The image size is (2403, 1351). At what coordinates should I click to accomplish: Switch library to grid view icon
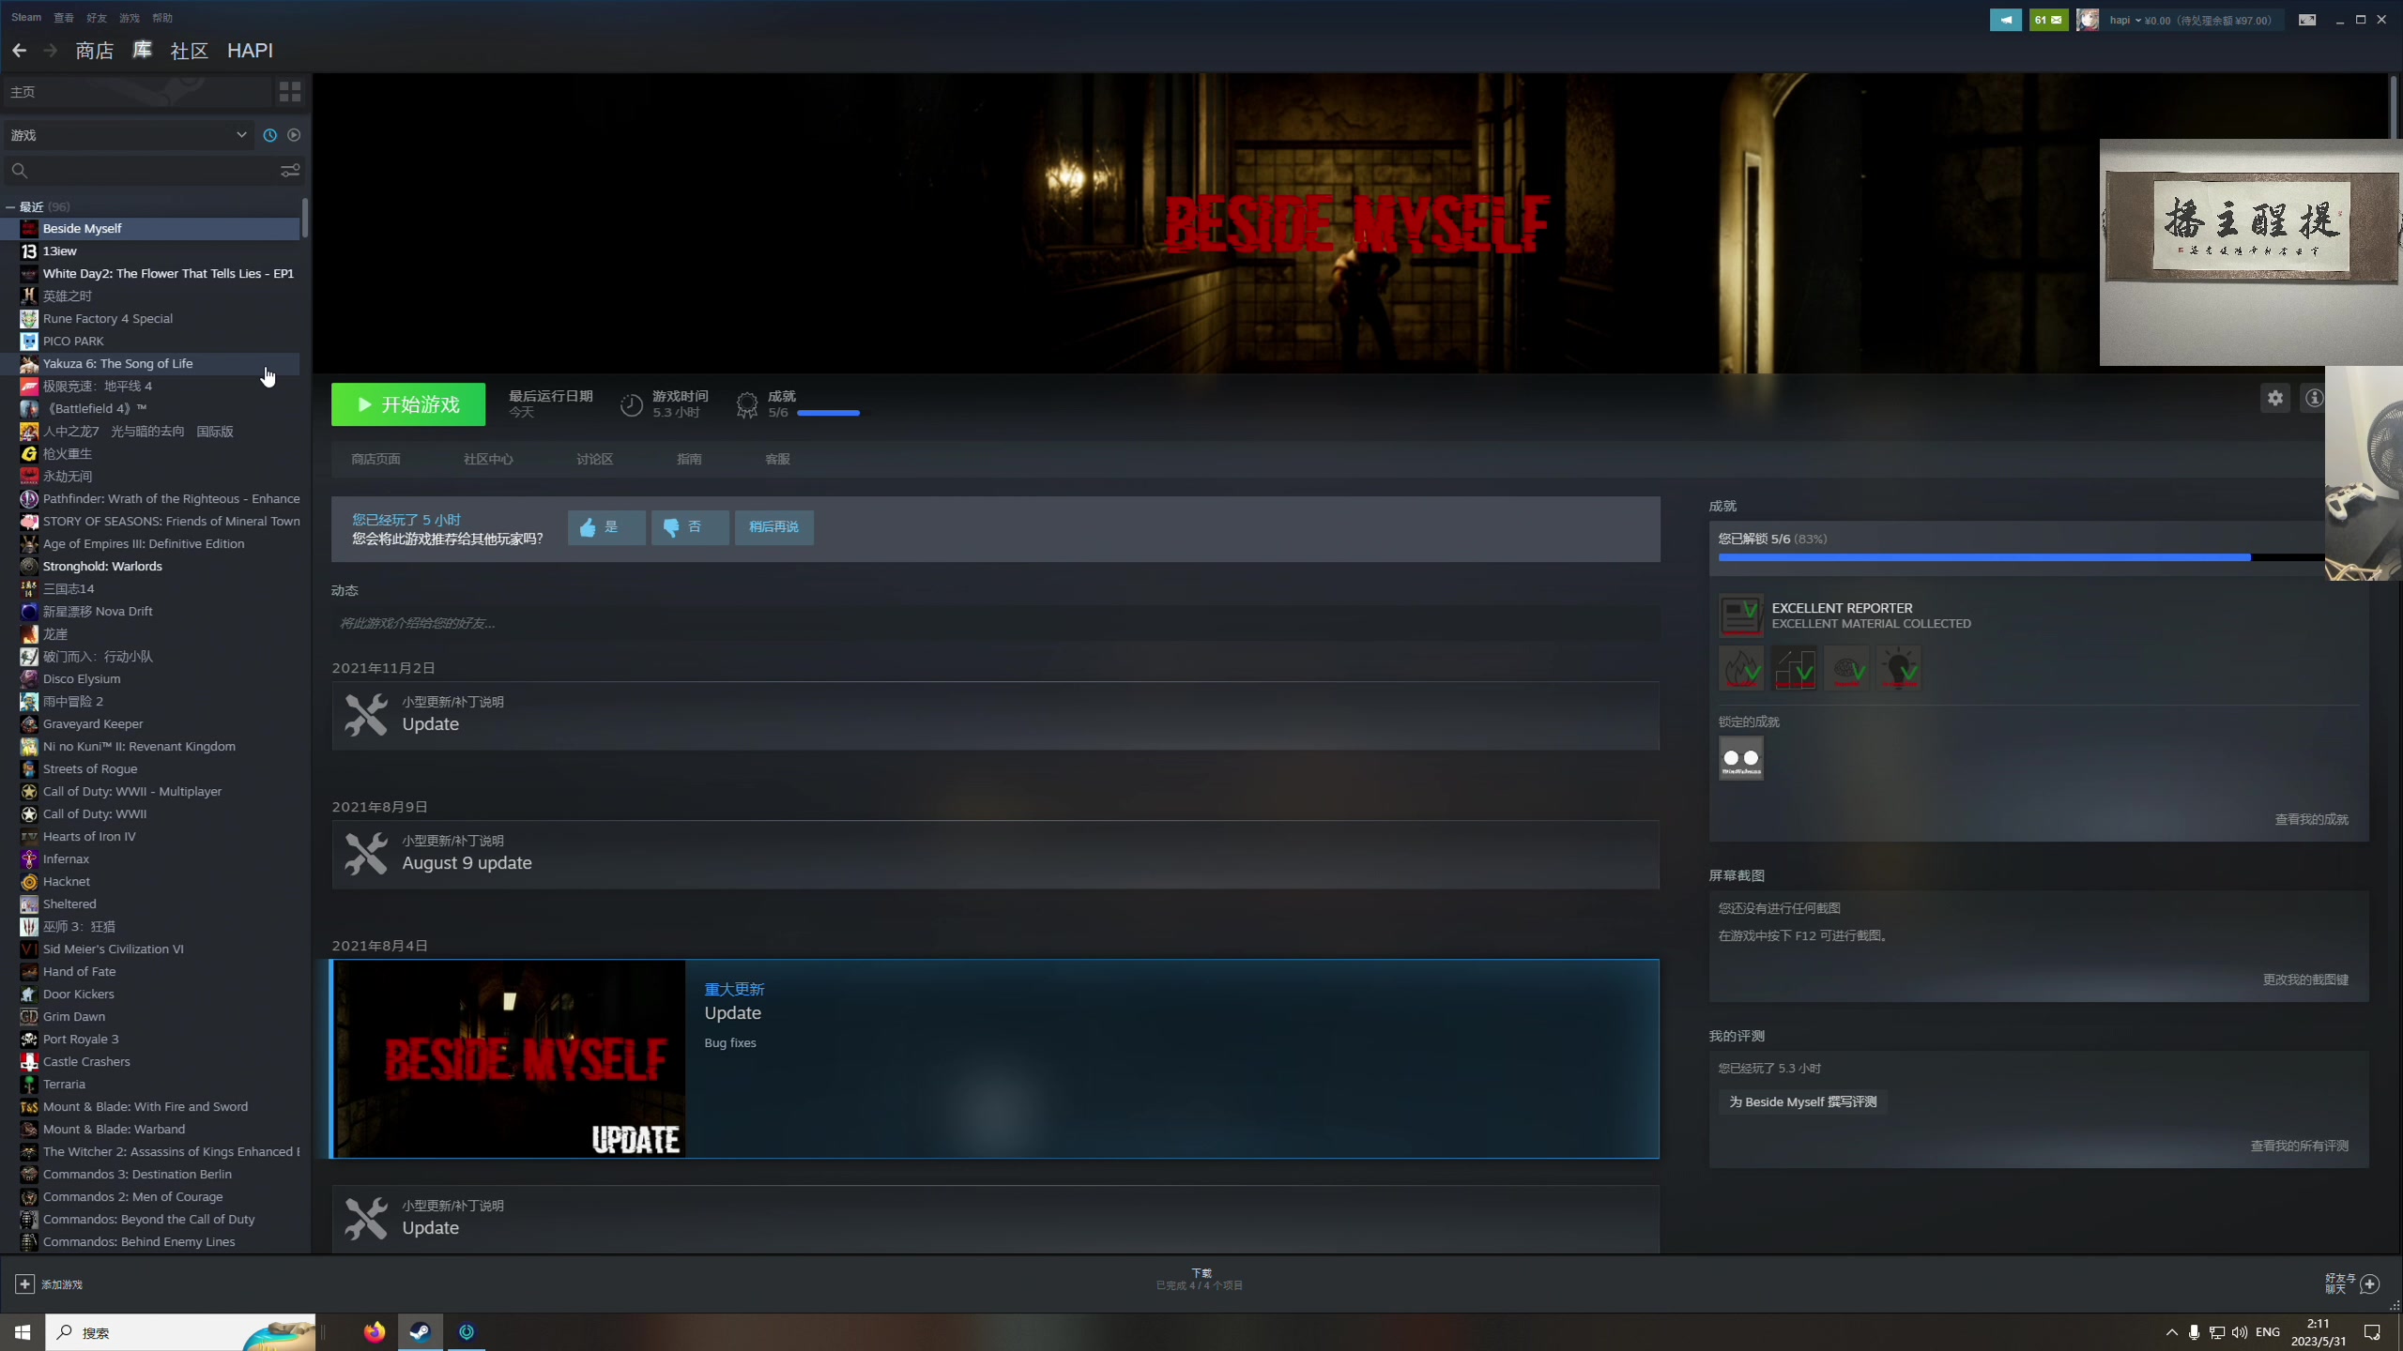coord(290,92)
